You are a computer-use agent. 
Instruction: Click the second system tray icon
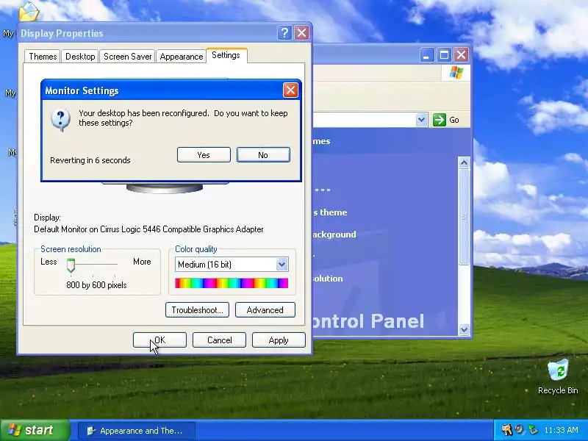pyautogui.click(x=520, y=430)
